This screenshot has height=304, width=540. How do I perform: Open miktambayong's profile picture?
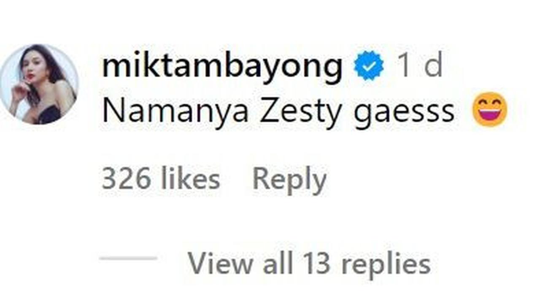[39, 84]
